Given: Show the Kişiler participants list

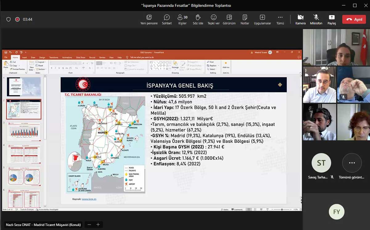Looking at the screenshot, I should [x=183, y=19].
